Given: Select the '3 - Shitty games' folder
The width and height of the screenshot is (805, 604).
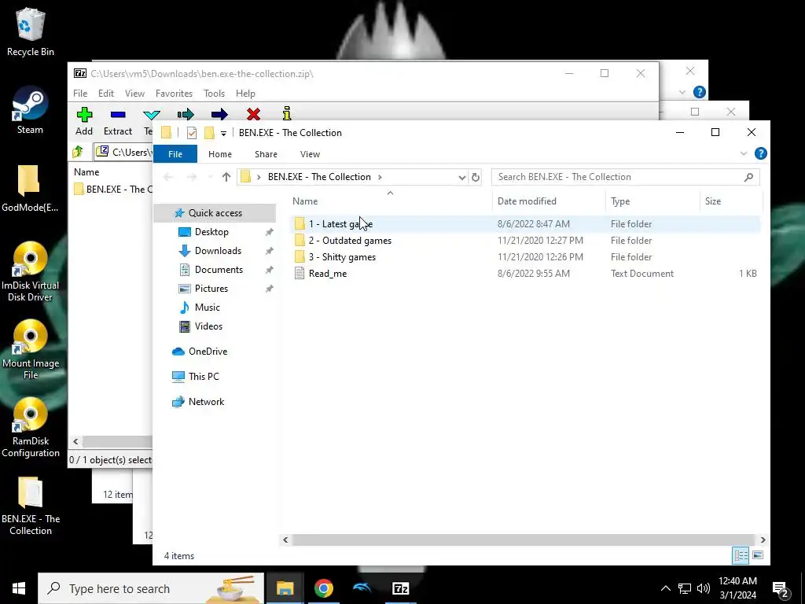Looking at the screenshot, I should click(525, 257).
